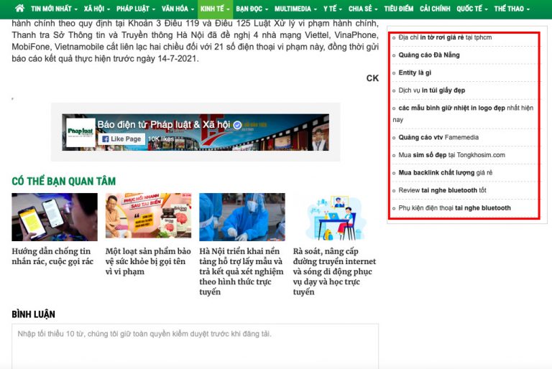Expand the XÃ HỘI menu
The image size is (552, 369).
(97, 9)
